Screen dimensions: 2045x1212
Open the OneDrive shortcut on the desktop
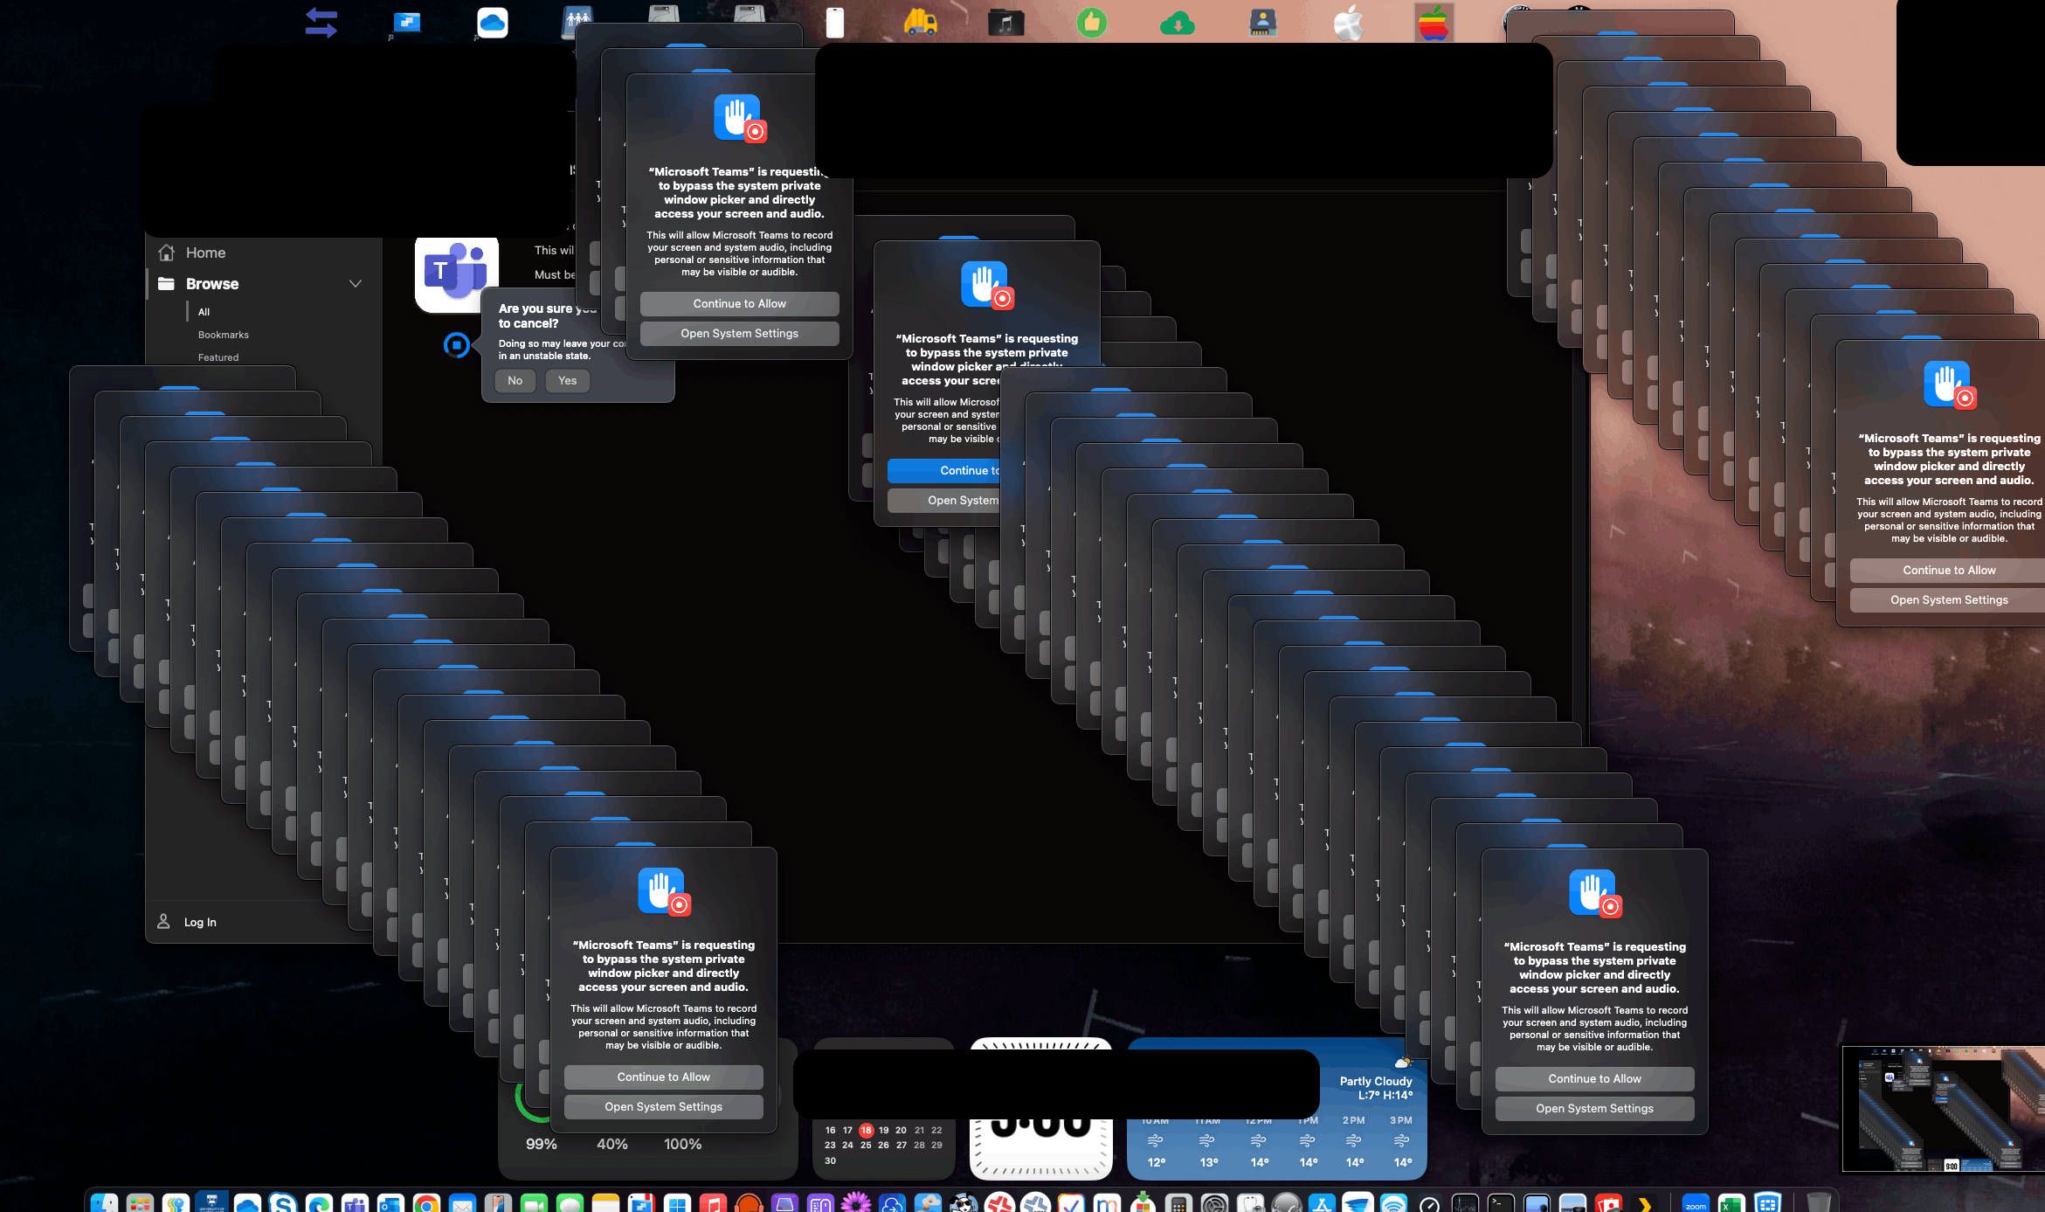[492, 23]
